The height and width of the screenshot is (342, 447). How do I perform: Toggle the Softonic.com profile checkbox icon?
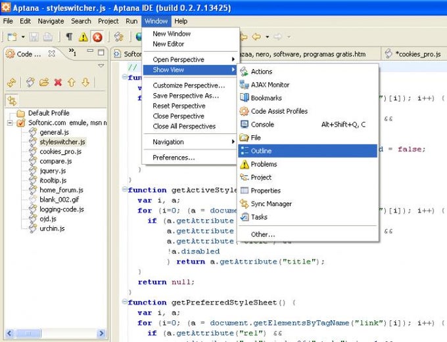pyautogui.click(x=21, y=123)
